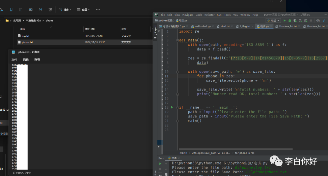
Task: Open the Navigate menu in PyCharm
Action: pos(188,15)
